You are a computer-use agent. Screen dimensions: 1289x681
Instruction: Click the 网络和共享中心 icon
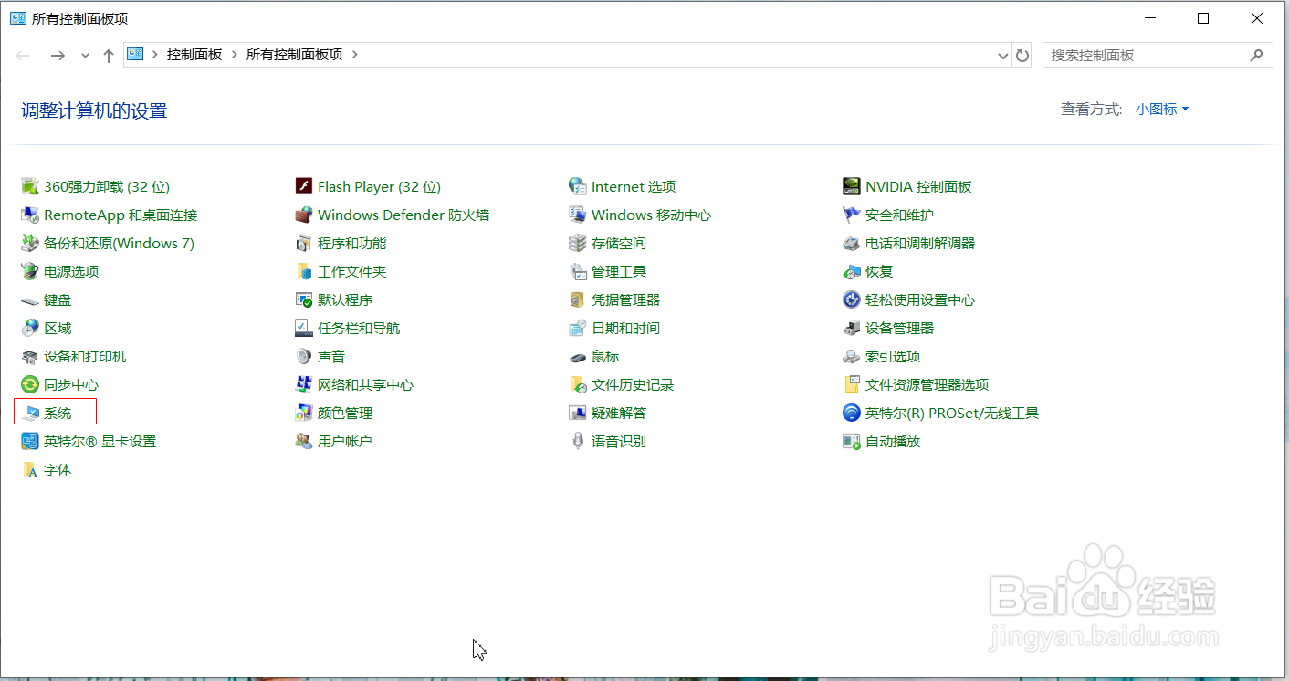coord(304,384)
